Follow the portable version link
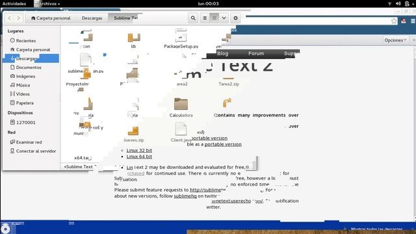The width and height of the screenshot is (416, 234). tap(223, 144)
